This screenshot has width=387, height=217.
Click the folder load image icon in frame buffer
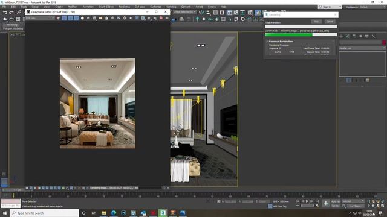tap(100, 18)
